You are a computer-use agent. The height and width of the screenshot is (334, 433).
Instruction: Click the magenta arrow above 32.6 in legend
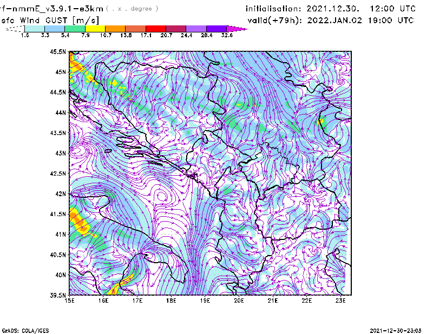[237, 29]
